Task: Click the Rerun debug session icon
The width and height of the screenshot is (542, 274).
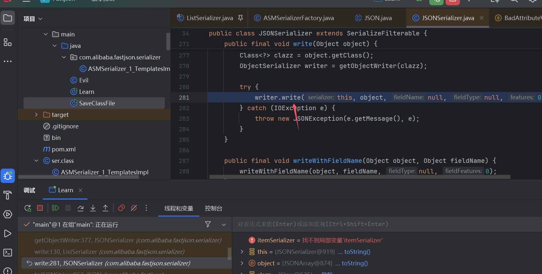Action: (x=28, y=208)
